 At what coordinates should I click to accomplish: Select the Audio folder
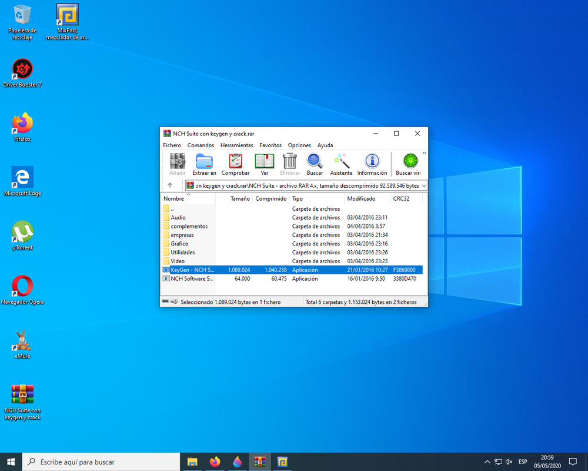click(x=292, y=217)
